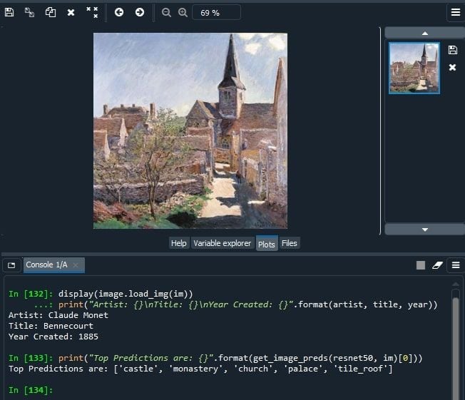Image resolution: width=465 pixels, height=400 pixels.
Task: Go to the next plot
Action: click(140, 12)
